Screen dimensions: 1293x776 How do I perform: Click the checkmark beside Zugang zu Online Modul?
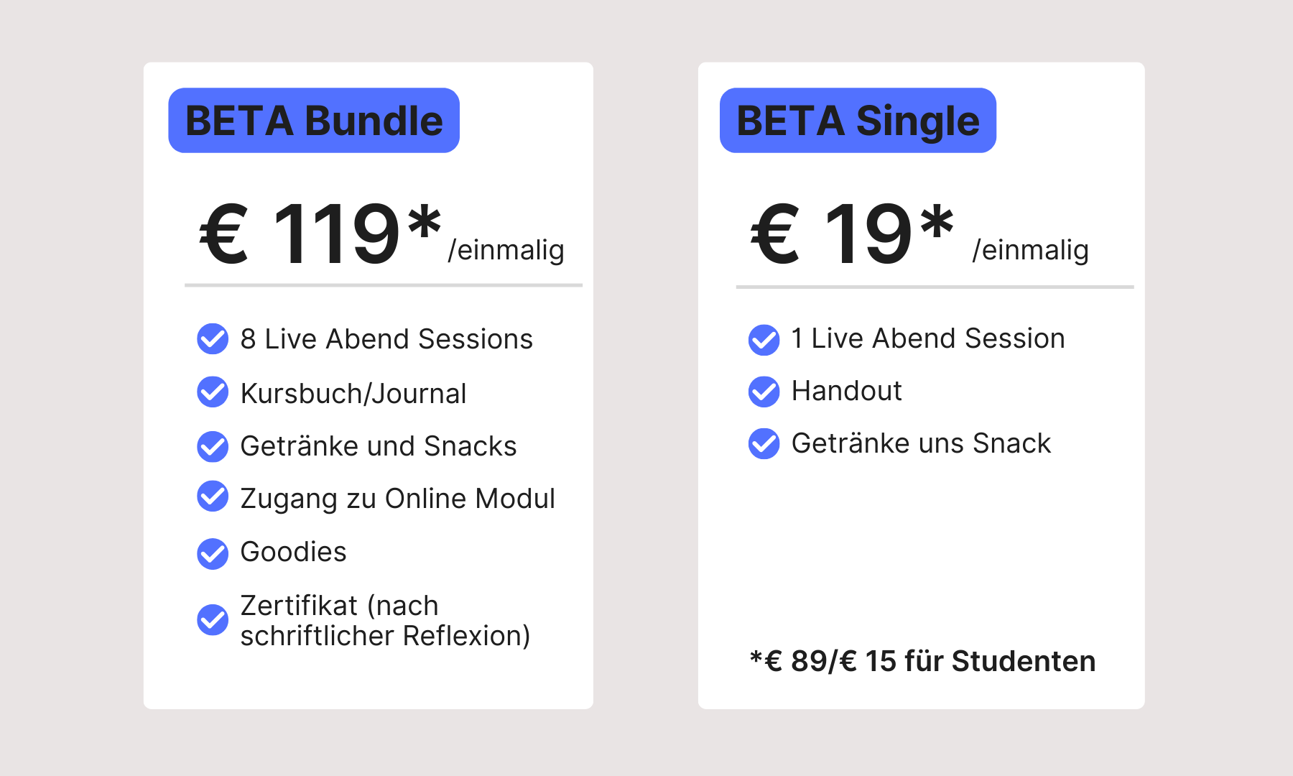point(213,496)
